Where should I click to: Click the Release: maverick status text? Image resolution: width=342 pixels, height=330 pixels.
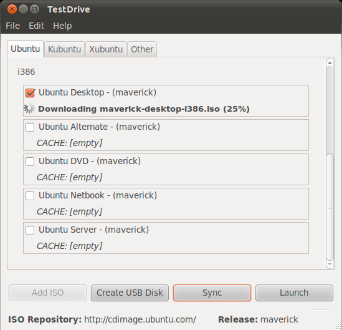pyautogui.click(x=258, y=319)
